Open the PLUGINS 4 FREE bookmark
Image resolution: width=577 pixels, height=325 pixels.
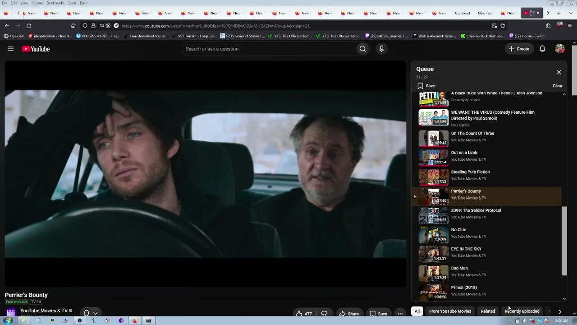point(98,36)
